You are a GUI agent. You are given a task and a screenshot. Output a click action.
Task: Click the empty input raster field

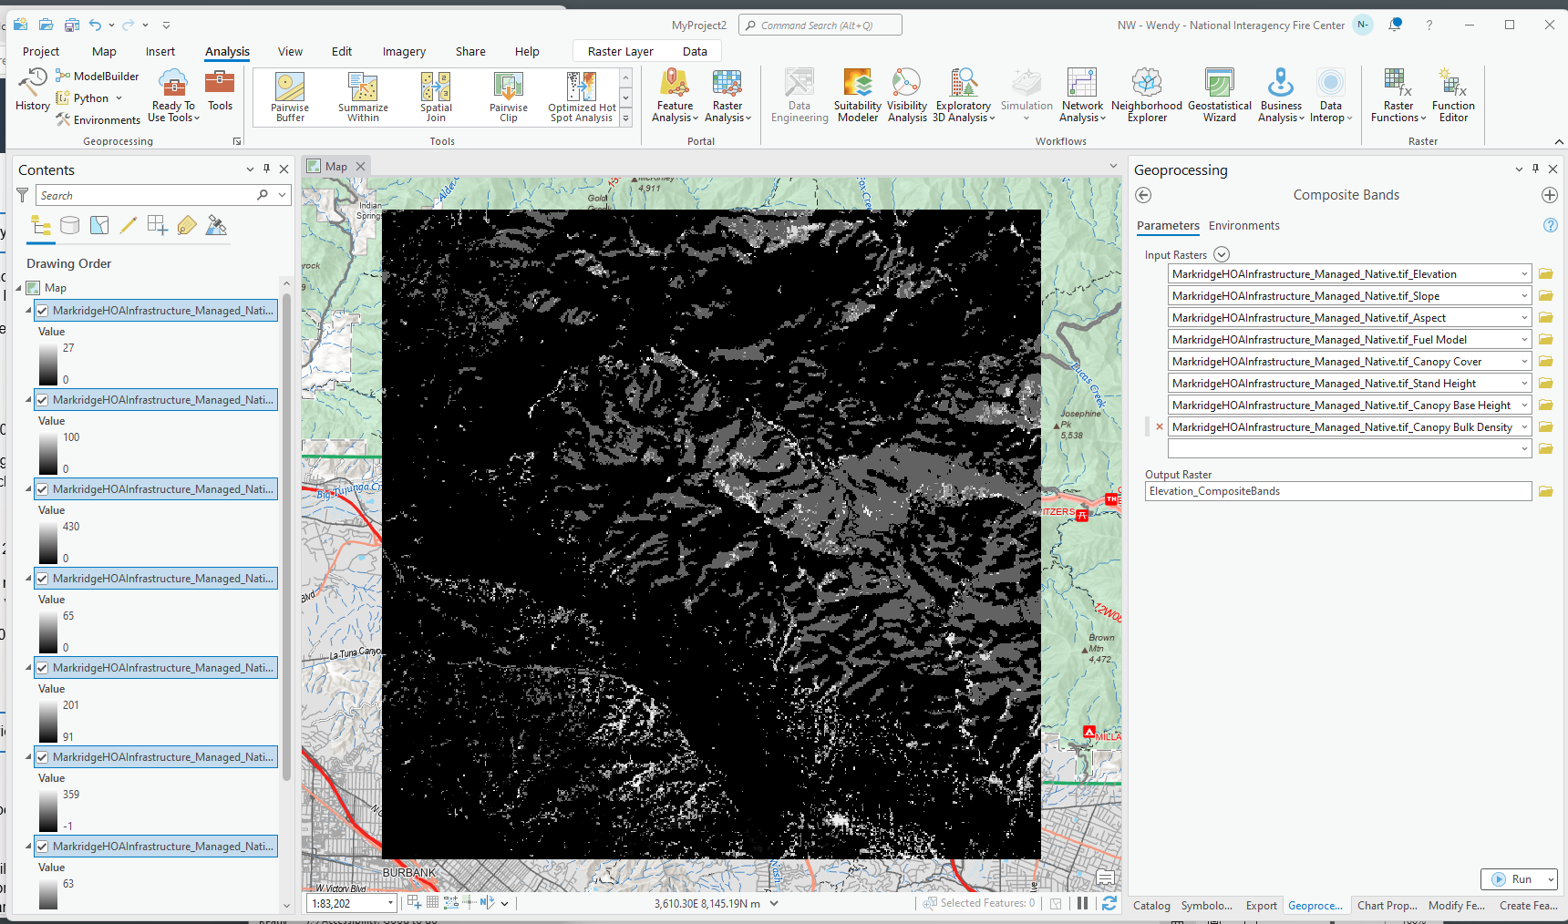1343,448
